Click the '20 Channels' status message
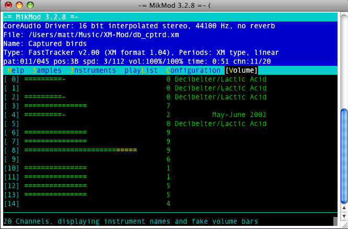This screenshot has height=229, width=348. click(131, 222)
